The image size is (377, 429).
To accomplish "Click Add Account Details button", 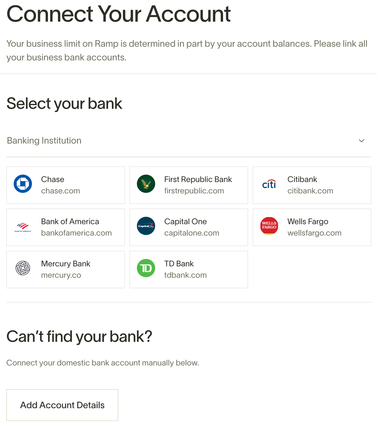I will click(x=62, y=405).
